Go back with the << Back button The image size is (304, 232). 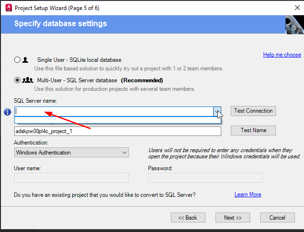click(x=187, y=218)
